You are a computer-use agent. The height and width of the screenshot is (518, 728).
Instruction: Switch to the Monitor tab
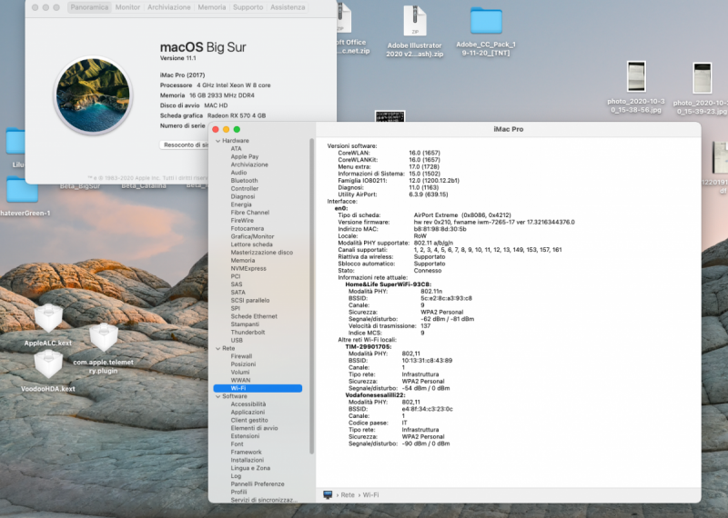(x=127, y=7)
